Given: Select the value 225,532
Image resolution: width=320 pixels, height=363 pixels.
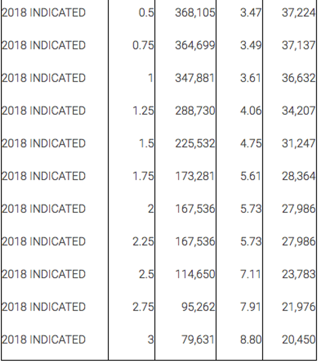Looking at the screenshot, I should [195, 144].
